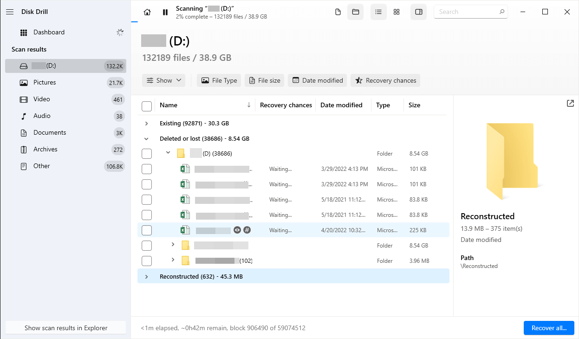579x339 pixels.
Task: Open File Type filter
Action: (219, 80)
